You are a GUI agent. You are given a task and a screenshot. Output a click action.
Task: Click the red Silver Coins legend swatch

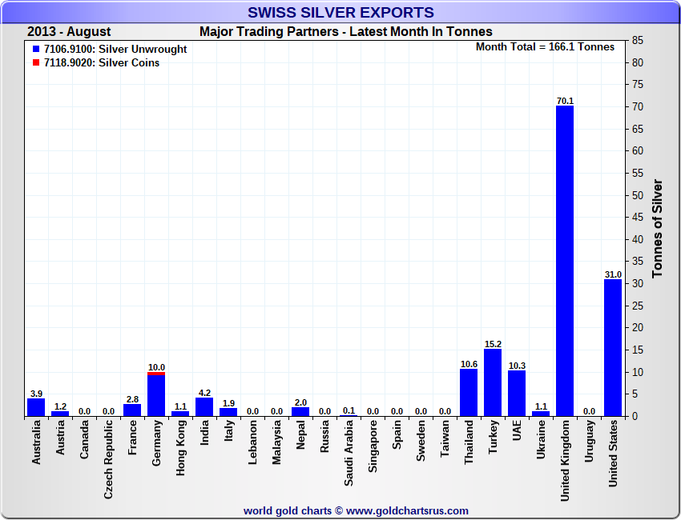(x=36, y=63)
